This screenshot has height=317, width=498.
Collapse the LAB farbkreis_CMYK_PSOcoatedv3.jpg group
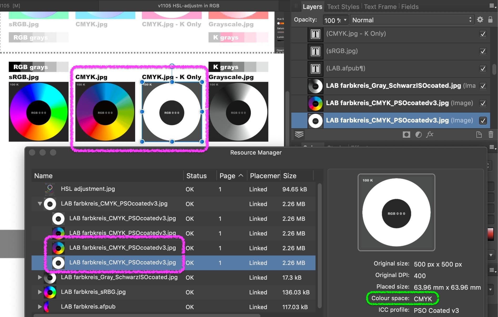(x=40, y=204)
